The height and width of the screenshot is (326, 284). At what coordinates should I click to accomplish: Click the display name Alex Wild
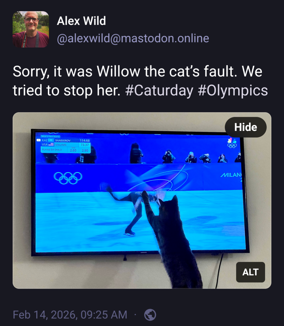coord(81,21)
